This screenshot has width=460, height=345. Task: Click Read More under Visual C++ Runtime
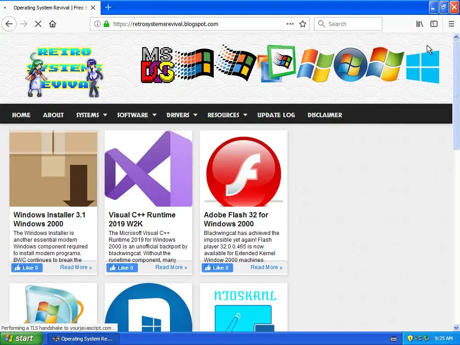point(171,267)
